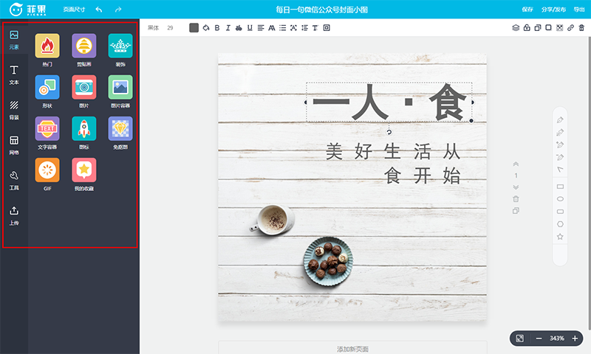Click the shadow square icon in top toolbar

tap(548, 28)
